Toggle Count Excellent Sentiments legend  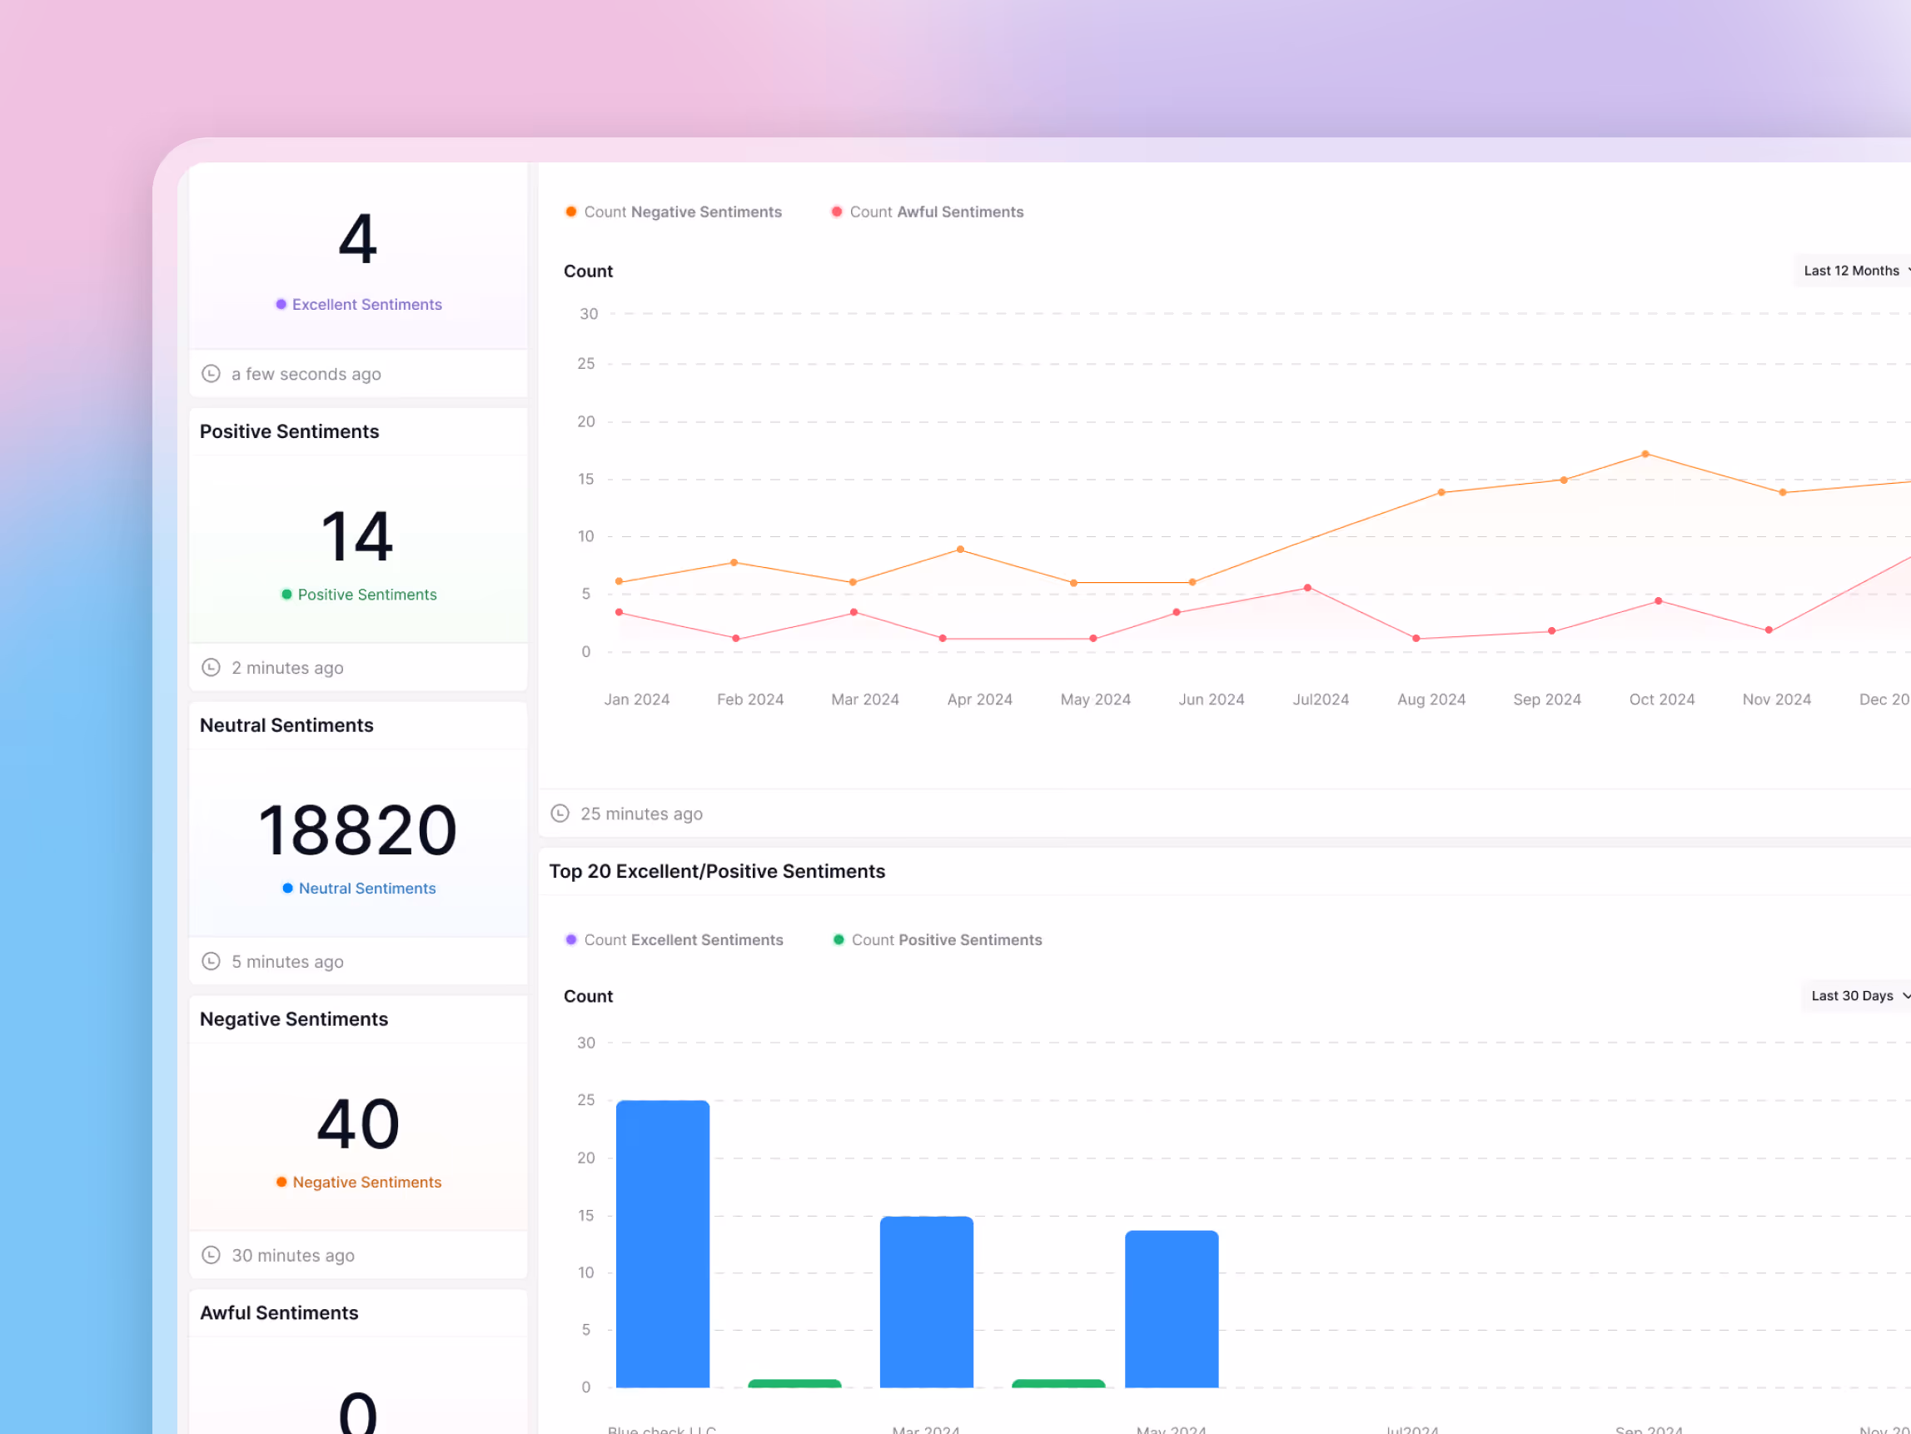[674, 940]
